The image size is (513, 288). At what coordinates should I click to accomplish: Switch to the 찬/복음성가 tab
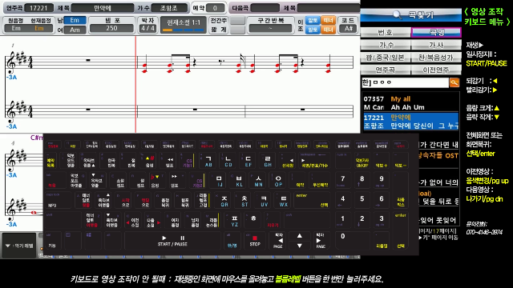(436, 58)
